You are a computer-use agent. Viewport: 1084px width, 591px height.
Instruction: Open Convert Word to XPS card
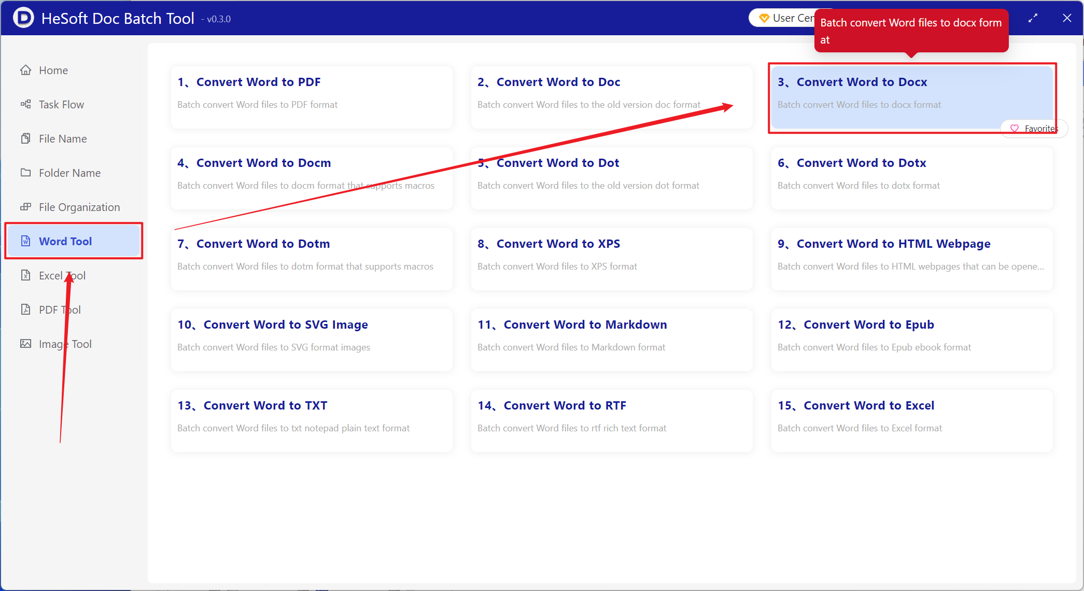pos(612,259)
